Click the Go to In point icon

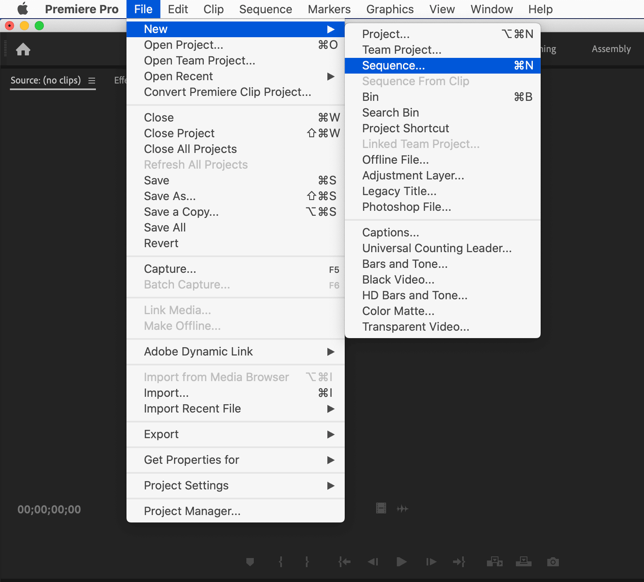344,562
